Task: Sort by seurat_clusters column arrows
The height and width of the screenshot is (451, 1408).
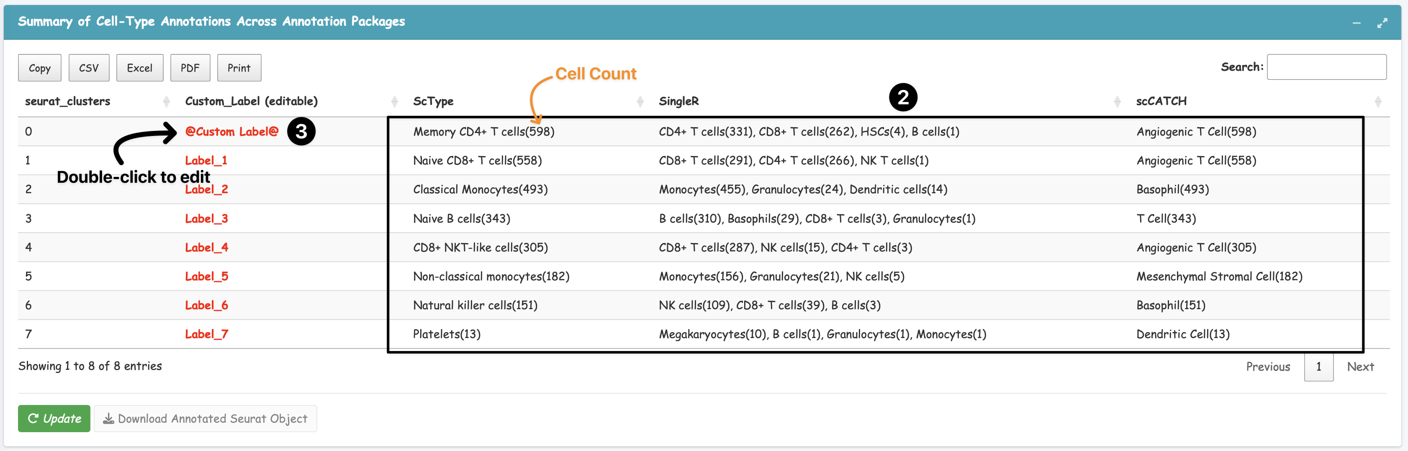Action: pos(166,101)
